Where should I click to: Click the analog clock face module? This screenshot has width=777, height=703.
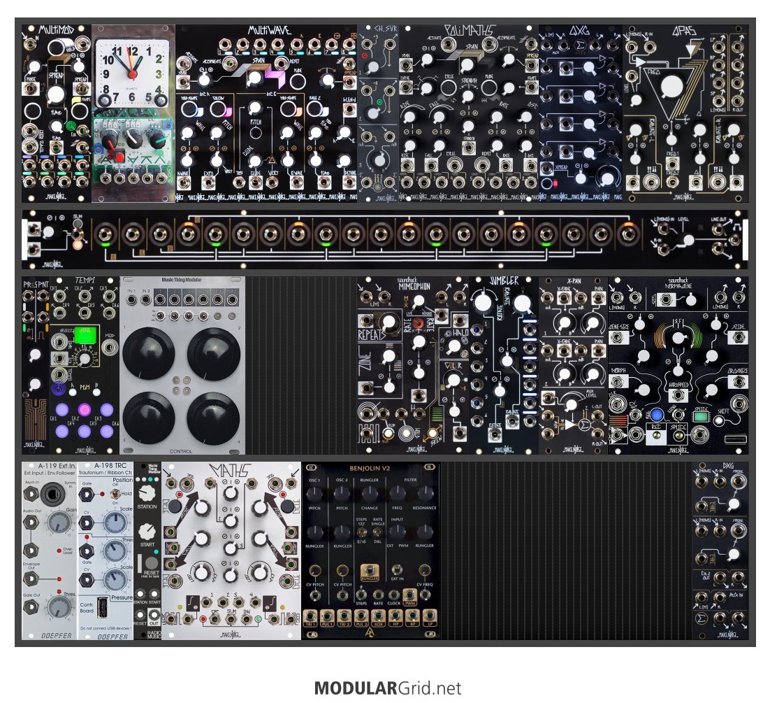click(132, 73)
